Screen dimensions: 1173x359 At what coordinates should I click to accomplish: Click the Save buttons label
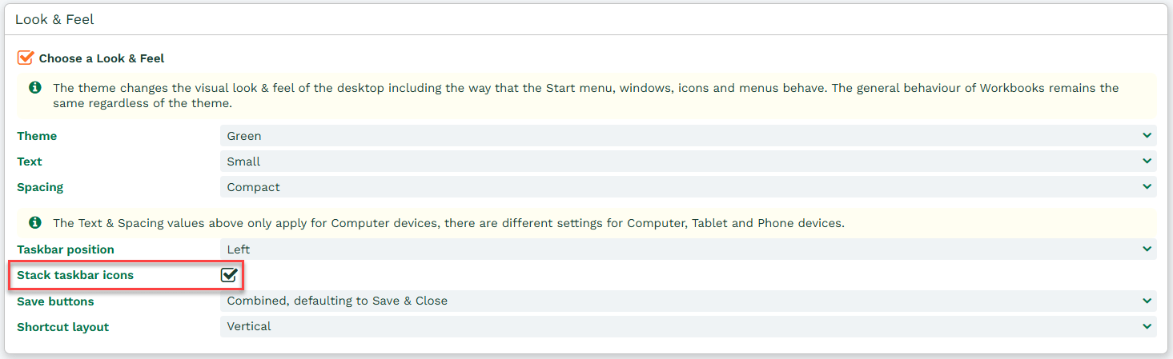pos(55,301)
